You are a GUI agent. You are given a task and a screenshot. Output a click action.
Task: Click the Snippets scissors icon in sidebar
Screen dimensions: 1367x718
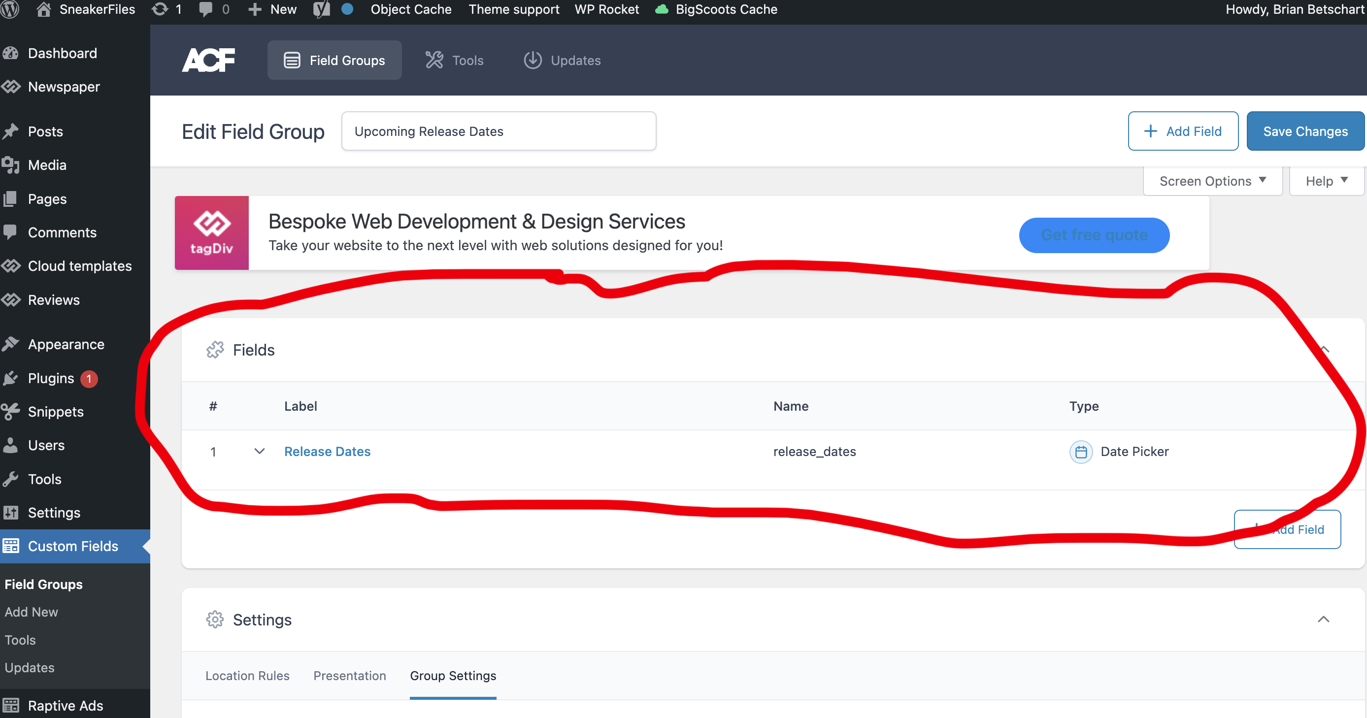click(11, 412)
